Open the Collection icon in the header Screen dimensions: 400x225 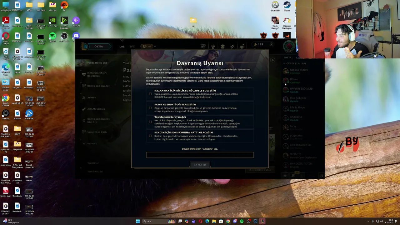click(213, 46)
